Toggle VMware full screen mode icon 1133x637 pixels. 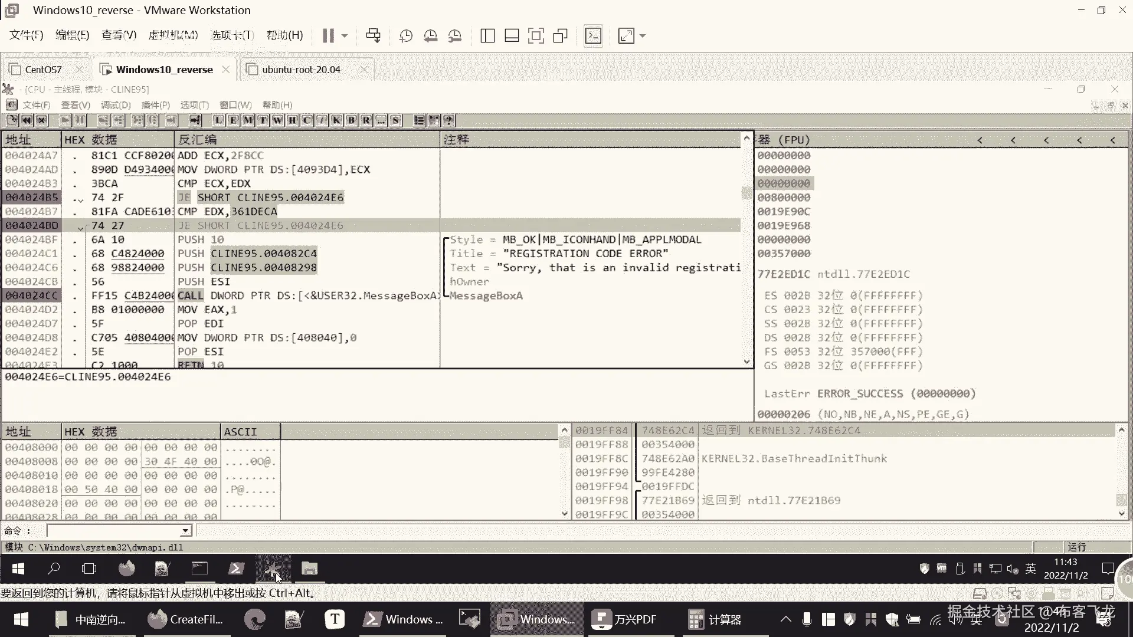[536, 36]
